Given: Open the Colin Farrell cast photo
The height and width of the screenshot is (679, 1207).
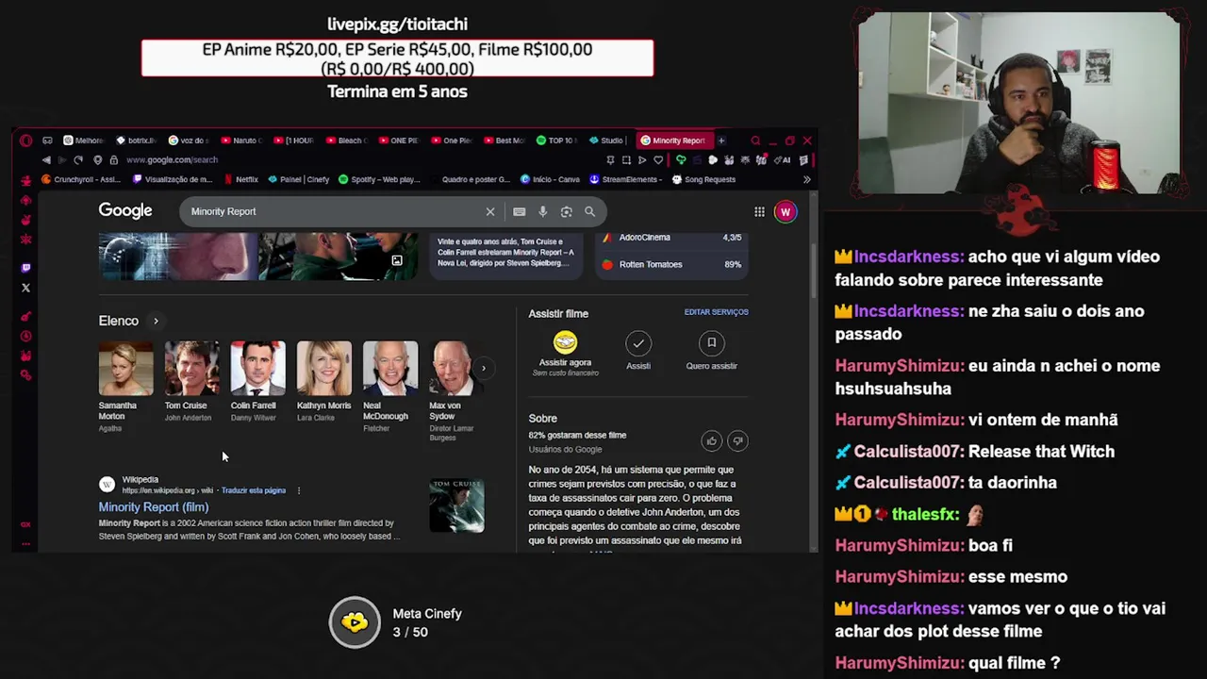Looking at the screenshot, I should 257,369.
